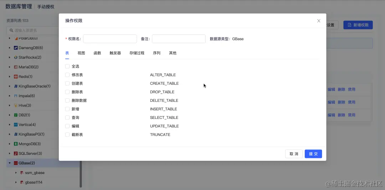Enable the 截断表 TRUNCATE checkbox
Image resolution: width=385 pixels, height=190 pixels.
(67, 134)
